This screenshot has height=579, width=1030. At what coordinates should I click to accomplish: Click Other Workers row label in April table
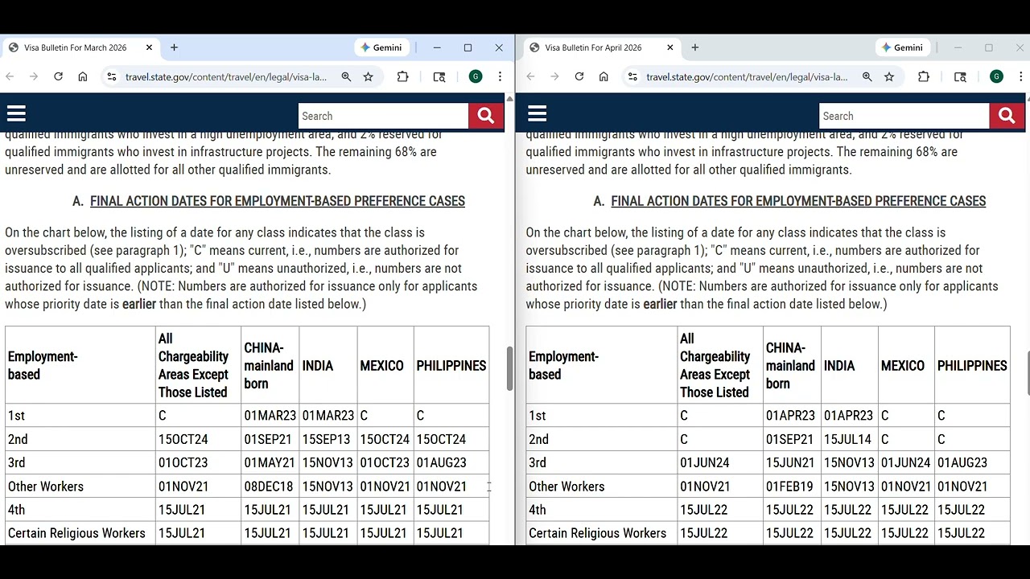point(566,487)
